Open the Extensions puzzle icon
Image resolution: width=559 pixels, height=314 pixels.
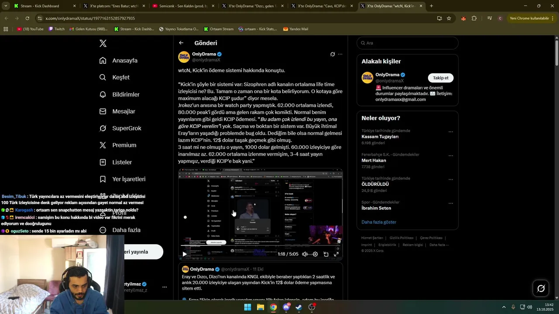coord(474,18)
